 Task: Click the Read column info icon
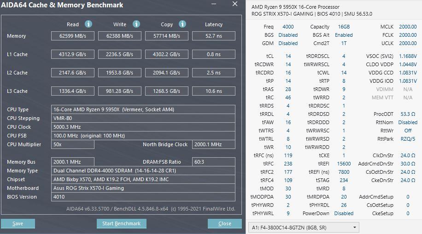(x=88, y=24)
